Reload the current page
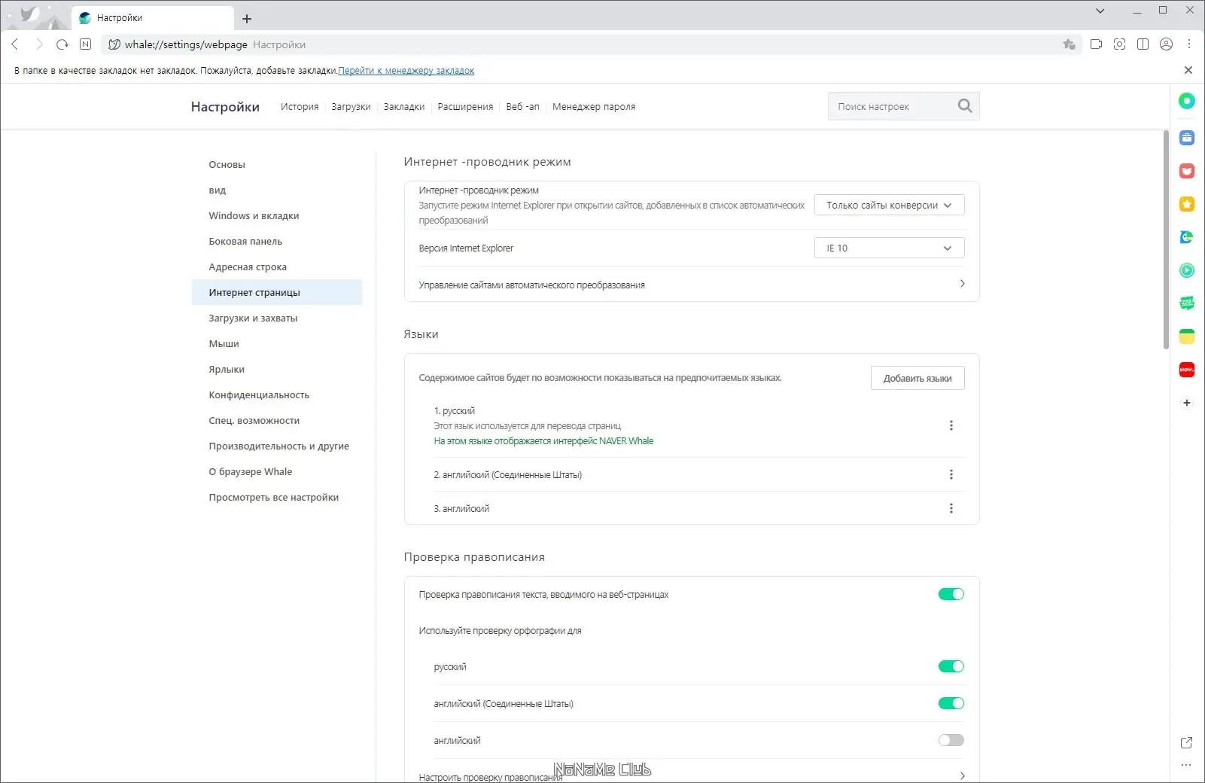Screen dimensions: 1205x783 (62, 44)
